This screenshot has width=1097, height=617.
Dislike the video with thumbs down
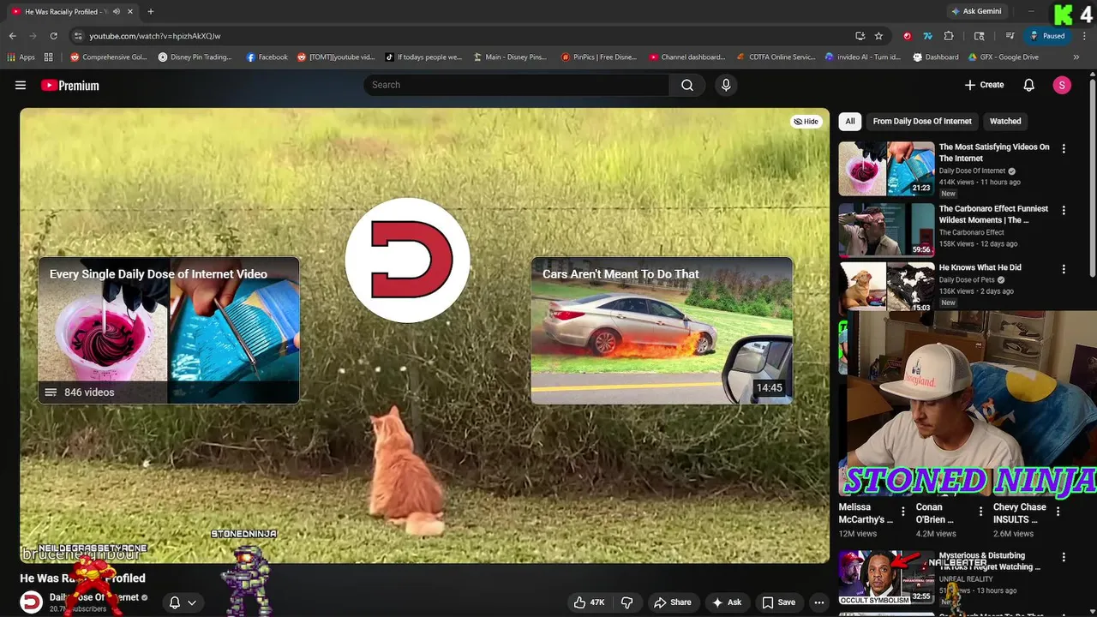[626, 602]
